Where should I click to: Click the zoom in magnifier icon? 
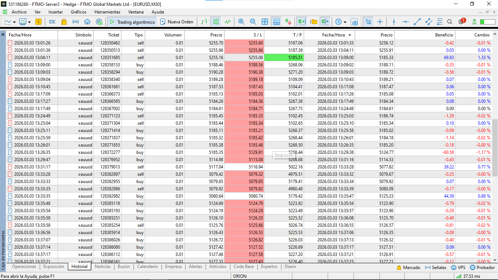(x=241, y=22)
